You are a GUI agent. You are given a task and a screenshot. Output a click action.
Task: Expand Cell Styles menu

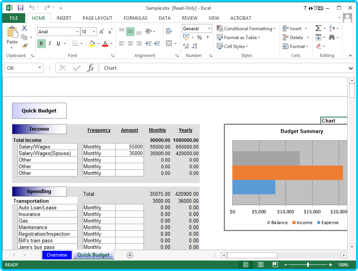point(232,47)
